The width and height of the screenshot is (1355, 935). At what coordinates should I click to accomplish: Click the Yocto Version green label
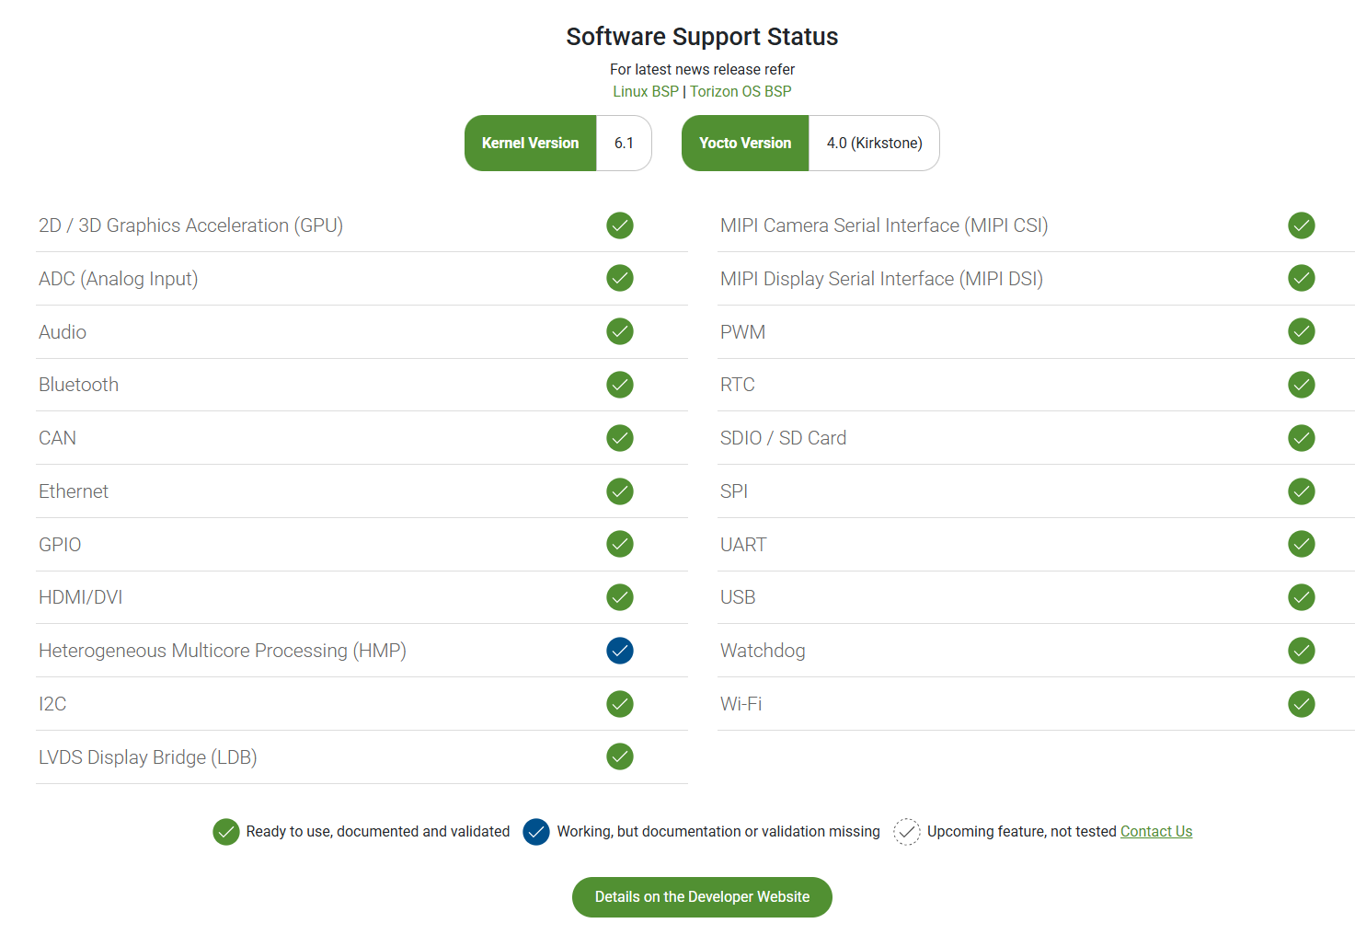tap(745, 143)
